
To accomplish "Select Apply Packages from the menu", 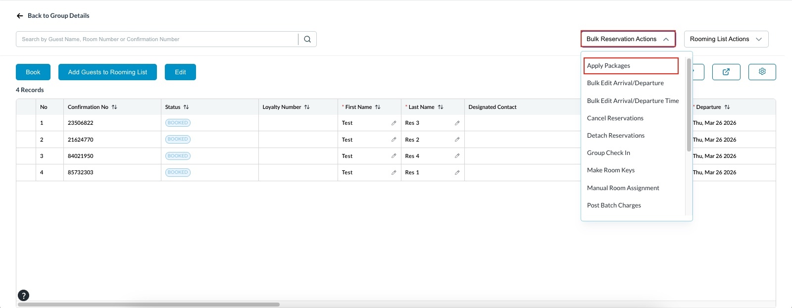I will [x=608, y=66].
